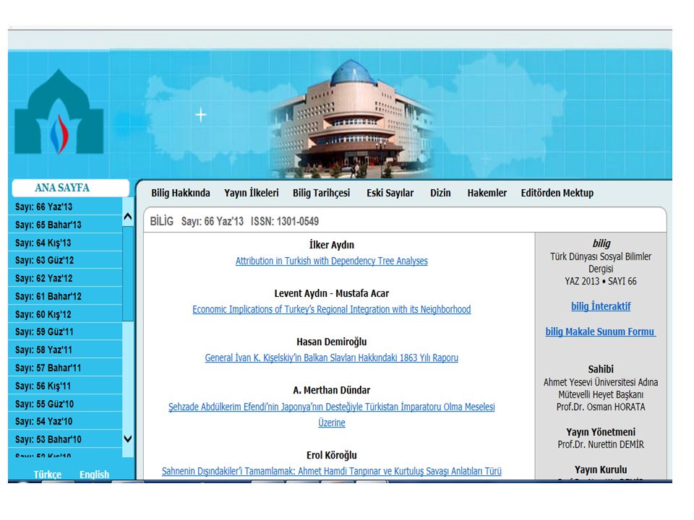This screenshot has height=520, width=694.
Task: Open issue Sayı: 58 Yaz'11
Action: click(x=65, y=350)
